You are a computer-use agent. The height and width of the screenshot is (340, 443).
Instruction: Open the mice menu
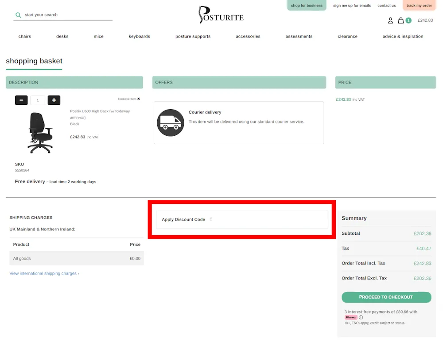click(x=99, y=36)
